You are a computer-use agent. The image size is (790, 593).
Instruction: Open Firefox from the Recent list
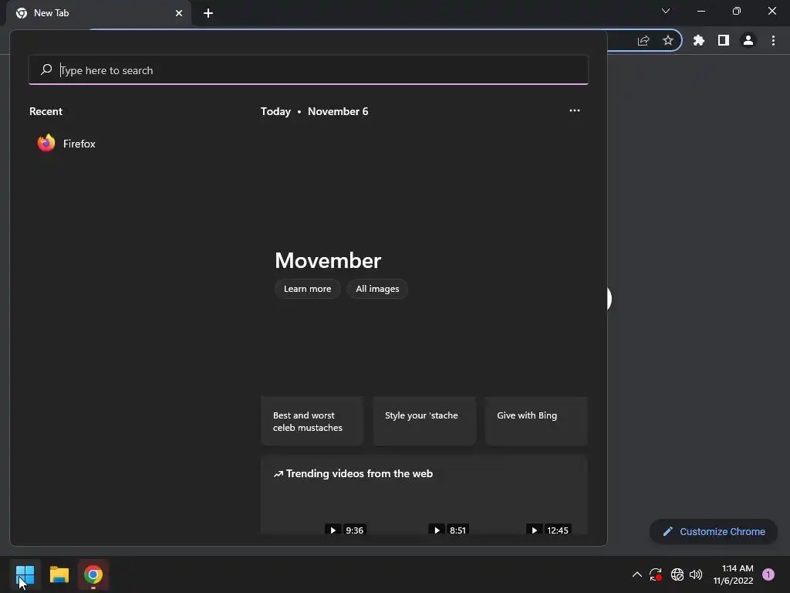66,144
